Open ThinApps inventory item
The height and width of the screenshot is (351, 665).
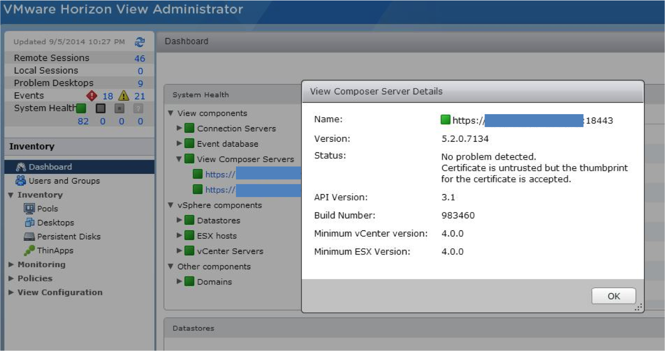[x=55, y=251]
